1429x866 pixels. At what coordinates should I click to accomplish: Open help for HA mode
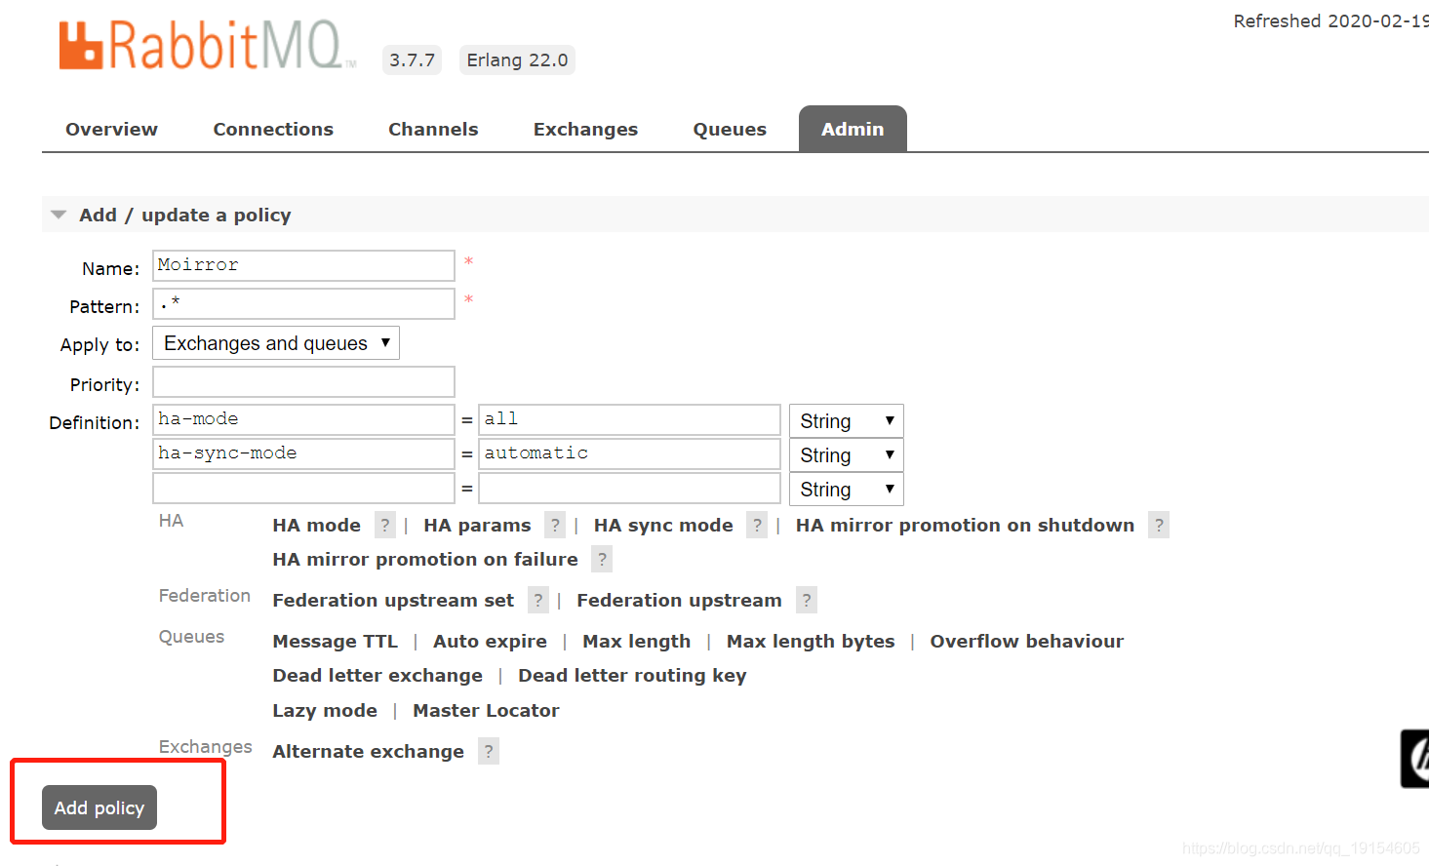coord(385,526)
